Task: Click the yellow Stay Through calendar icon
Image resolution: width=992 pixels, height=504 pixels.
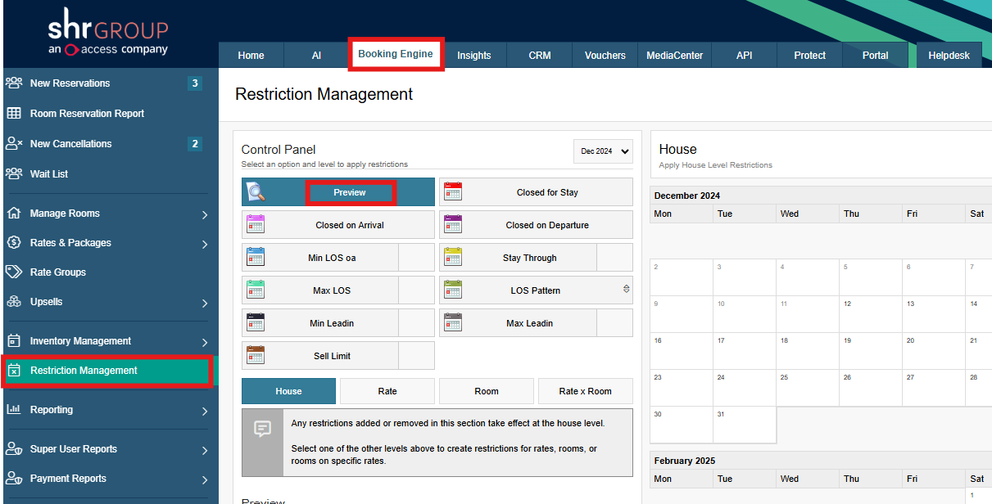Action: coord(453,258)
